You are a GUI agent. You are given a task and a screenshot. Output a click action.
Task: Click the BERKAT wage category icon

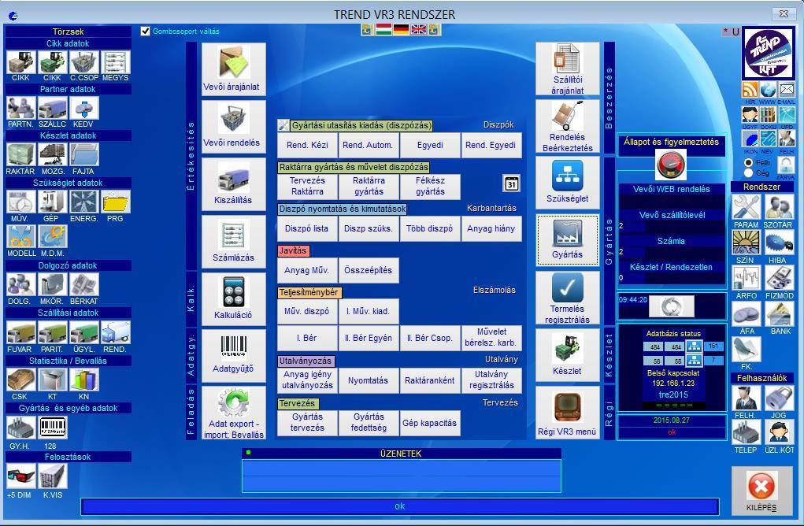(x=84, y=284)
